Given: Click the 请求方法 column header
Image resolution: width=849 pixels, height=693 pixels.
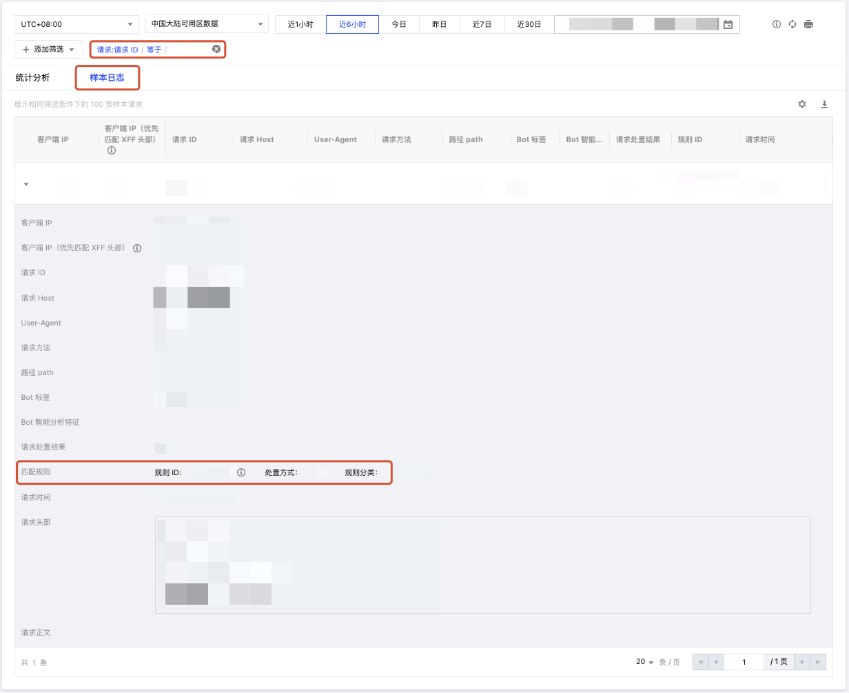Looking at the screenshot, I should pos(396,139).
